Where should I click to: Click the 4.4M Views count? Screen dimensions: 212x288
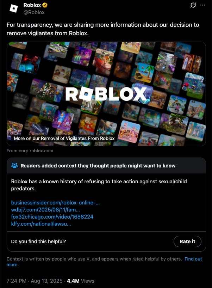[80, 281]
